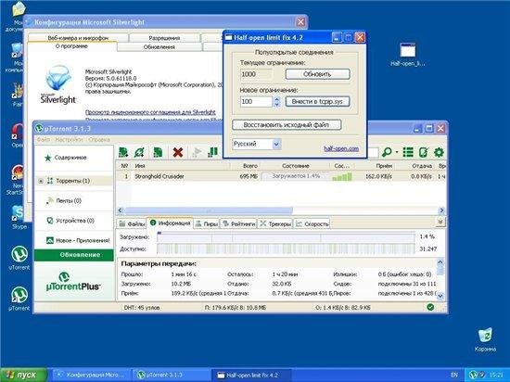Image resolution: width=510 pixels, height=382 pixels.
Task: Open Новое - Приложения! sidebar entry
Action: [x=78, y=240]
